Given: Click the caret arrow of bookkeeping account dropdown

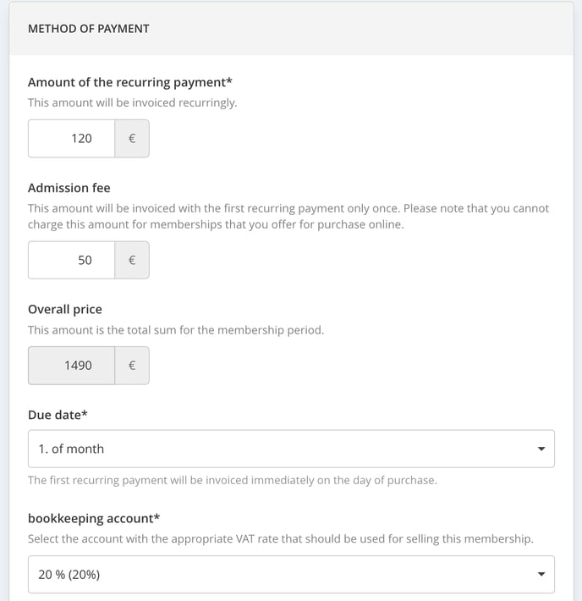Looking at the screenshot, I should [x=541, y=574].
